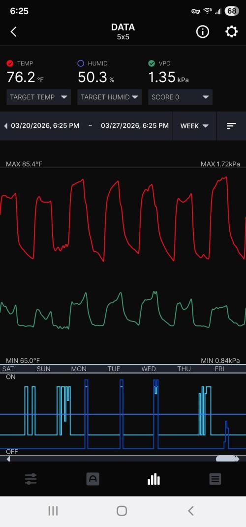Tap the end date 03/27/2026 field
Image resolution: width=246 pixels, height=527 pixels.
pos(135,126)
